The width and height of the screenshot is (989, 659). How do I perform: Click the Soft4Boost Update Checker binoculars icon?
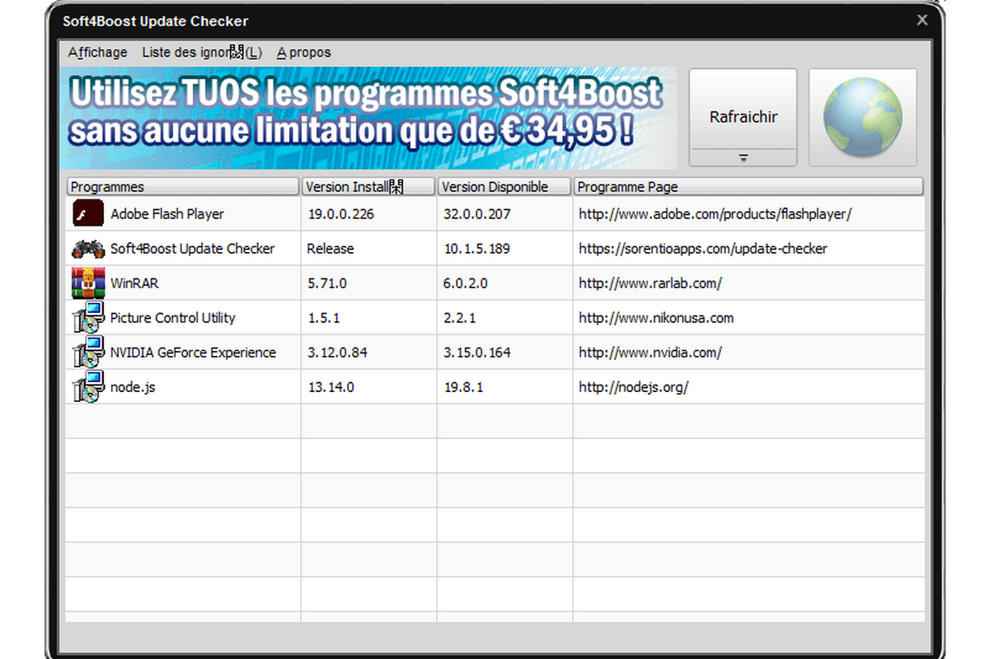point(88,248)
